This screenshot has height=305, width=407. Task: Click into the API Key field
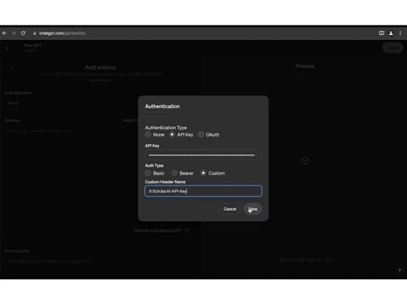(x=203, y=155)
